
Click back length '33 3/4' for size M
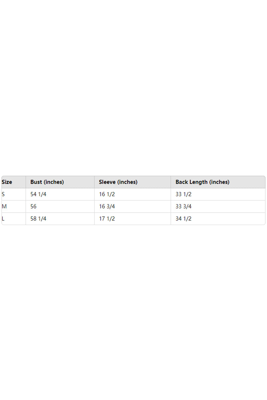pyautogui.click(x=184, y=207)
